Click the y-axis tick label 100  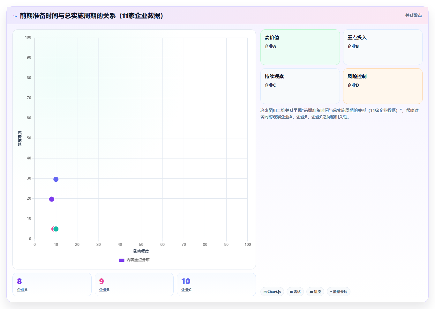tap(28, 37)
